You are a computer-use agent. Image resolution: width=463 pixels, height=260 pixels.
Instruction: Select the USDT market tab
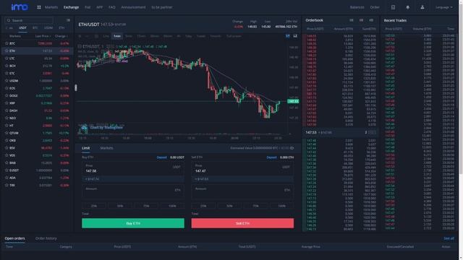tap(22, 28)
